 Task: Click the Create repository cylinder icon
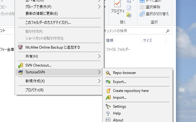[x=108, y=91]
